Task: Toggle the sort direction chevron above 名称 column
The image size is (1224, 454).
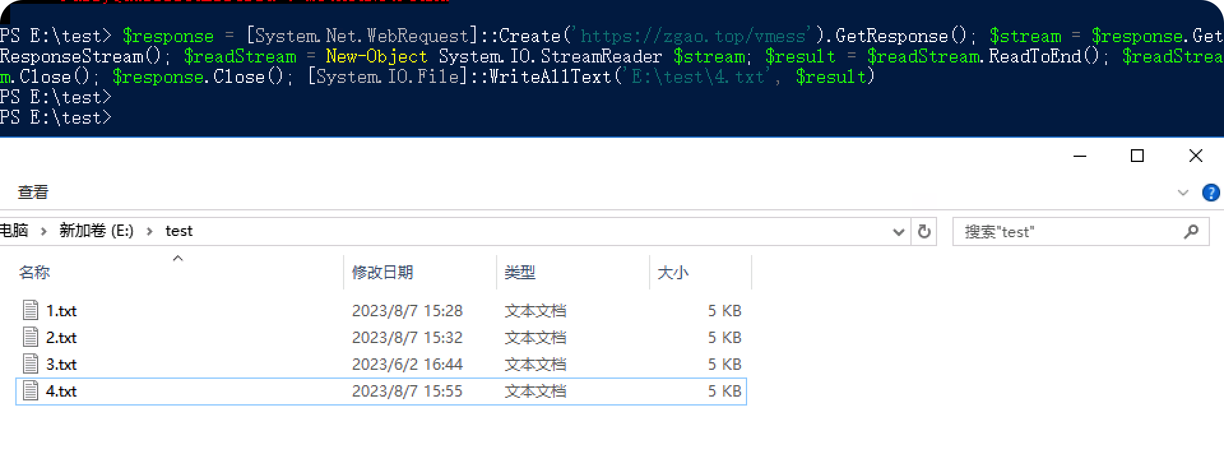Action: (x=178, y=258)
